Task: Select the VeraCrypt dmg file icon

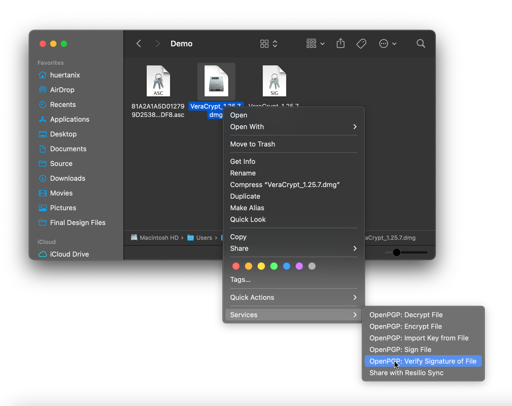Action: [x=216, y=81]
